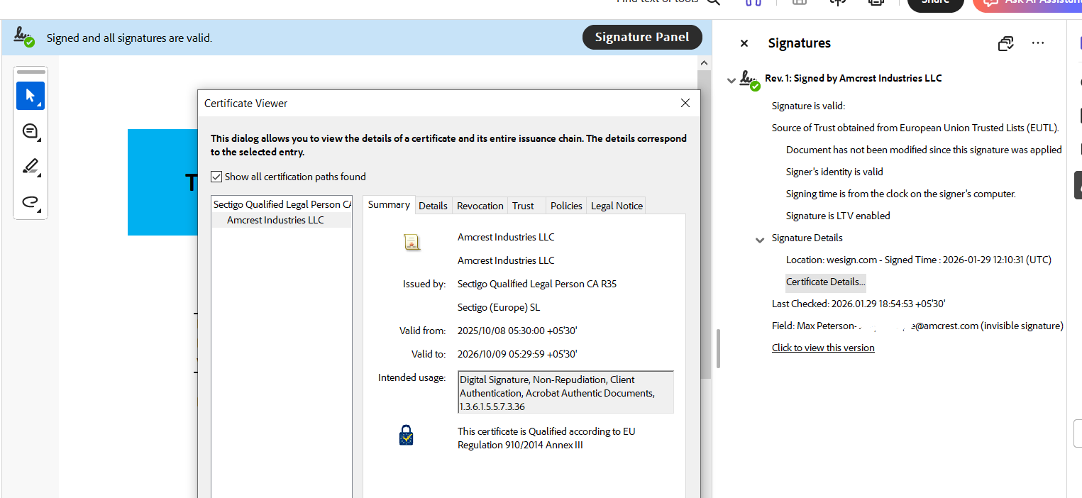The height and width of the screenshot is (498, 1082).
Task: Click the Valid to date value
Action: click(x=517, y=354)
